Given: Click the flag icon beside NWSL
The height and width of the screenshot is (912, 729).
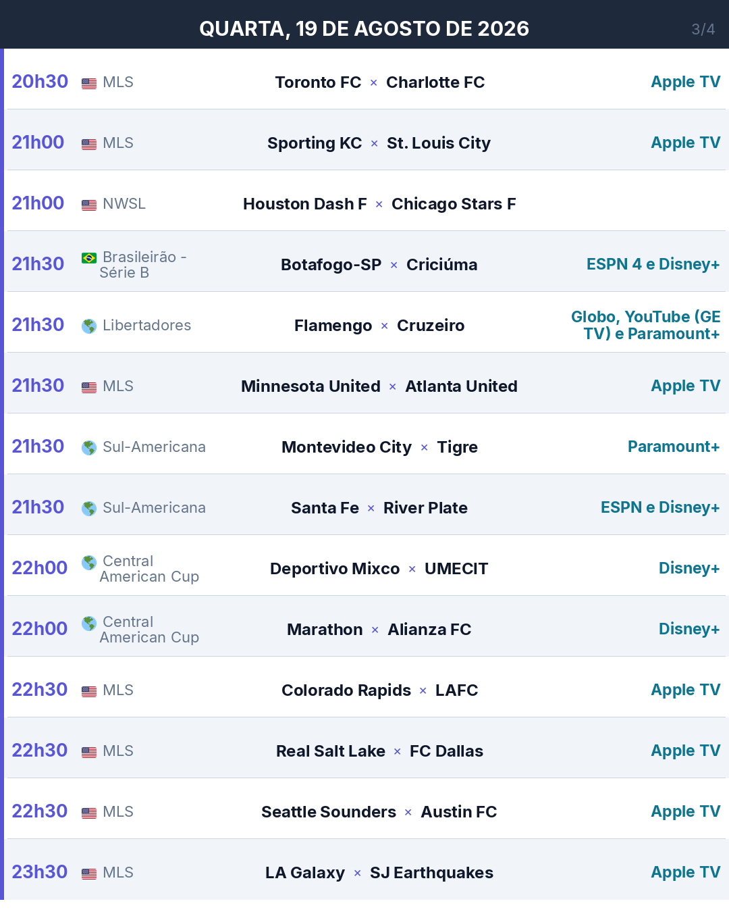Looking at the screenshot, I should pos(89,205).
